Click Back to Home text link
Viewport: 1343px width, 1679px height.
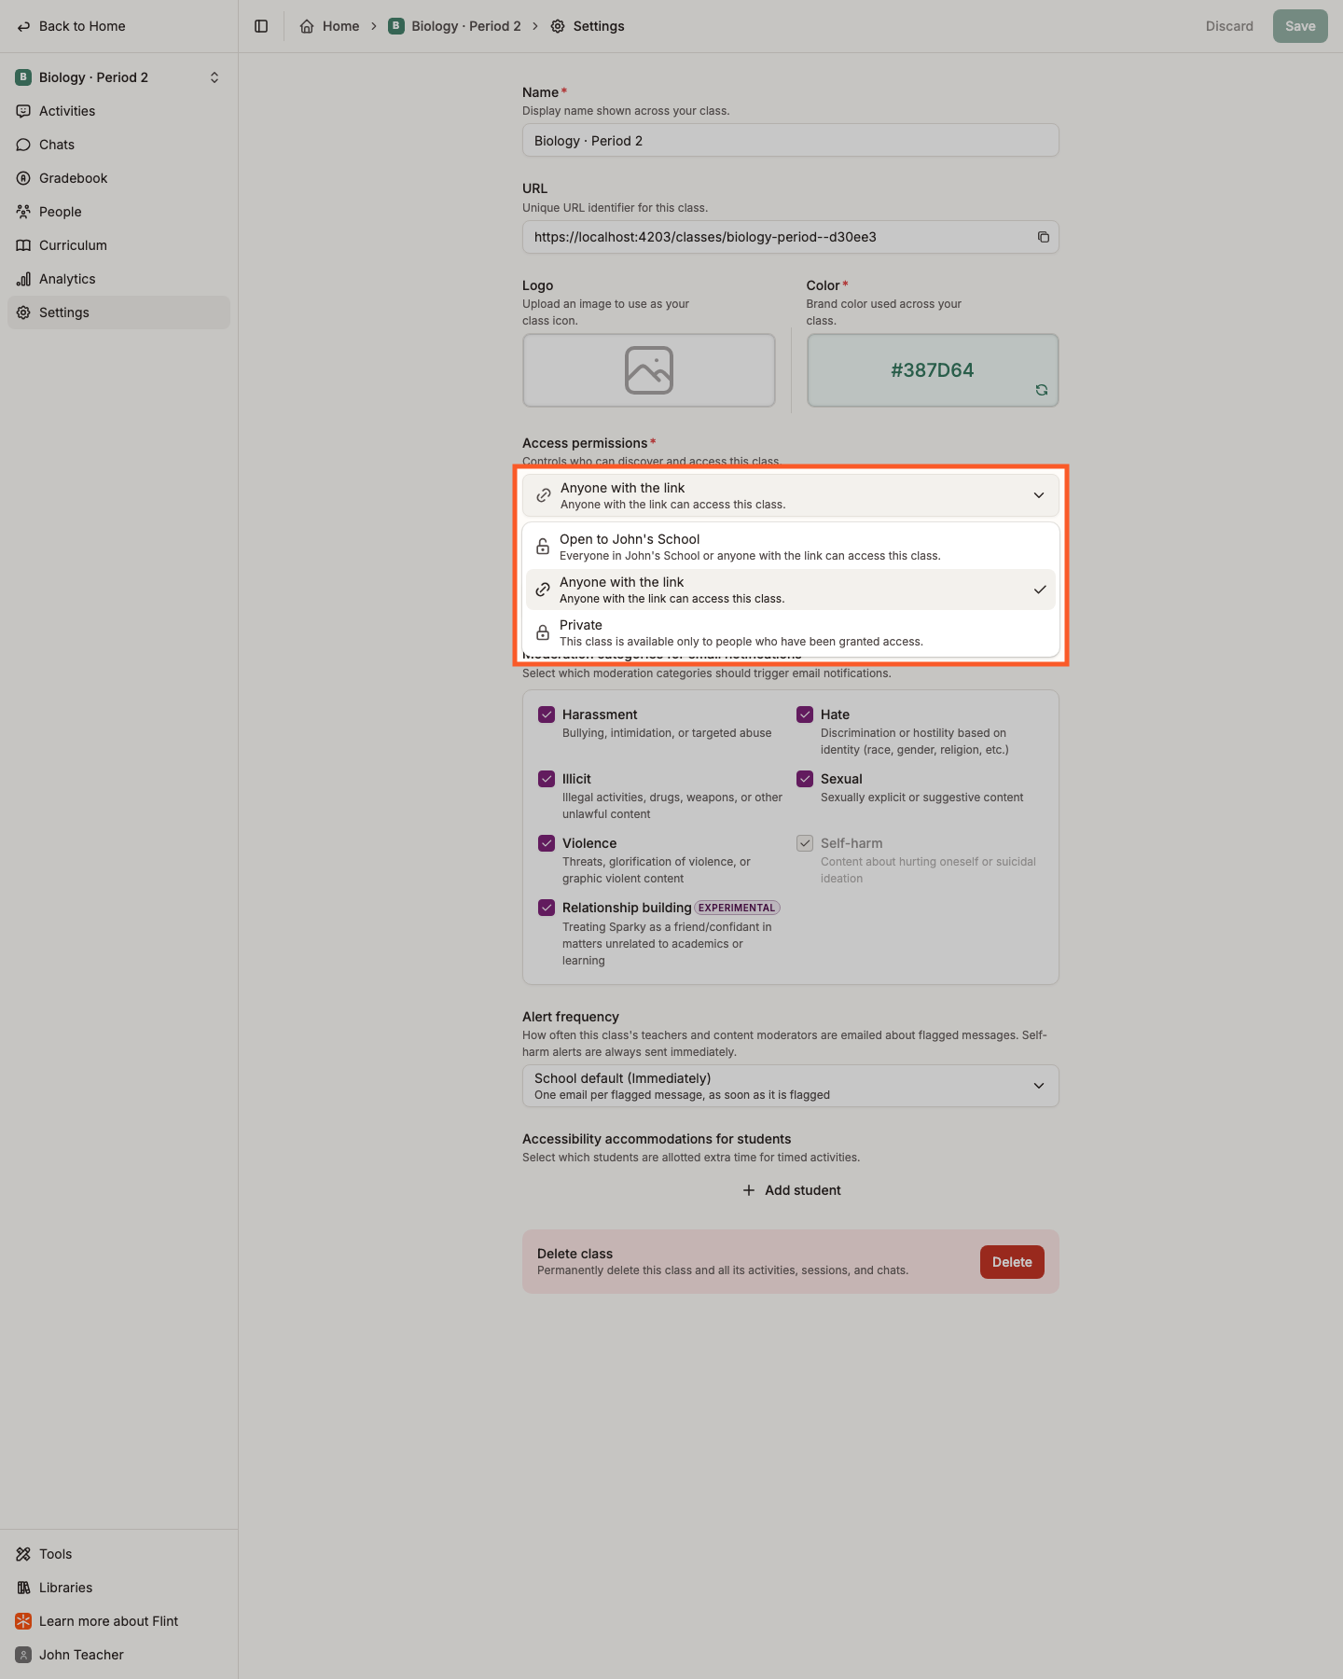coord(82,26)
